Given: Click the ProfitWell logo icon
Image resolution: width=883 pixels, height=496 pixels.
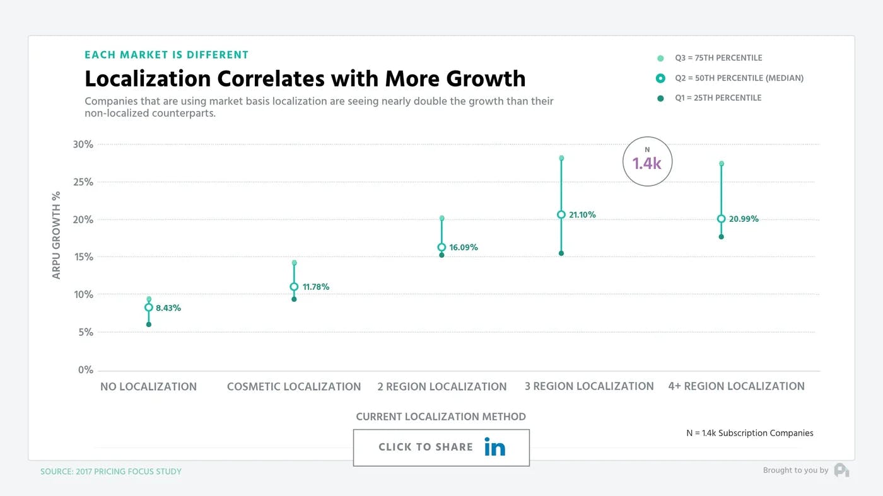Looking at the screenshot, I should [x=841, y=470].
